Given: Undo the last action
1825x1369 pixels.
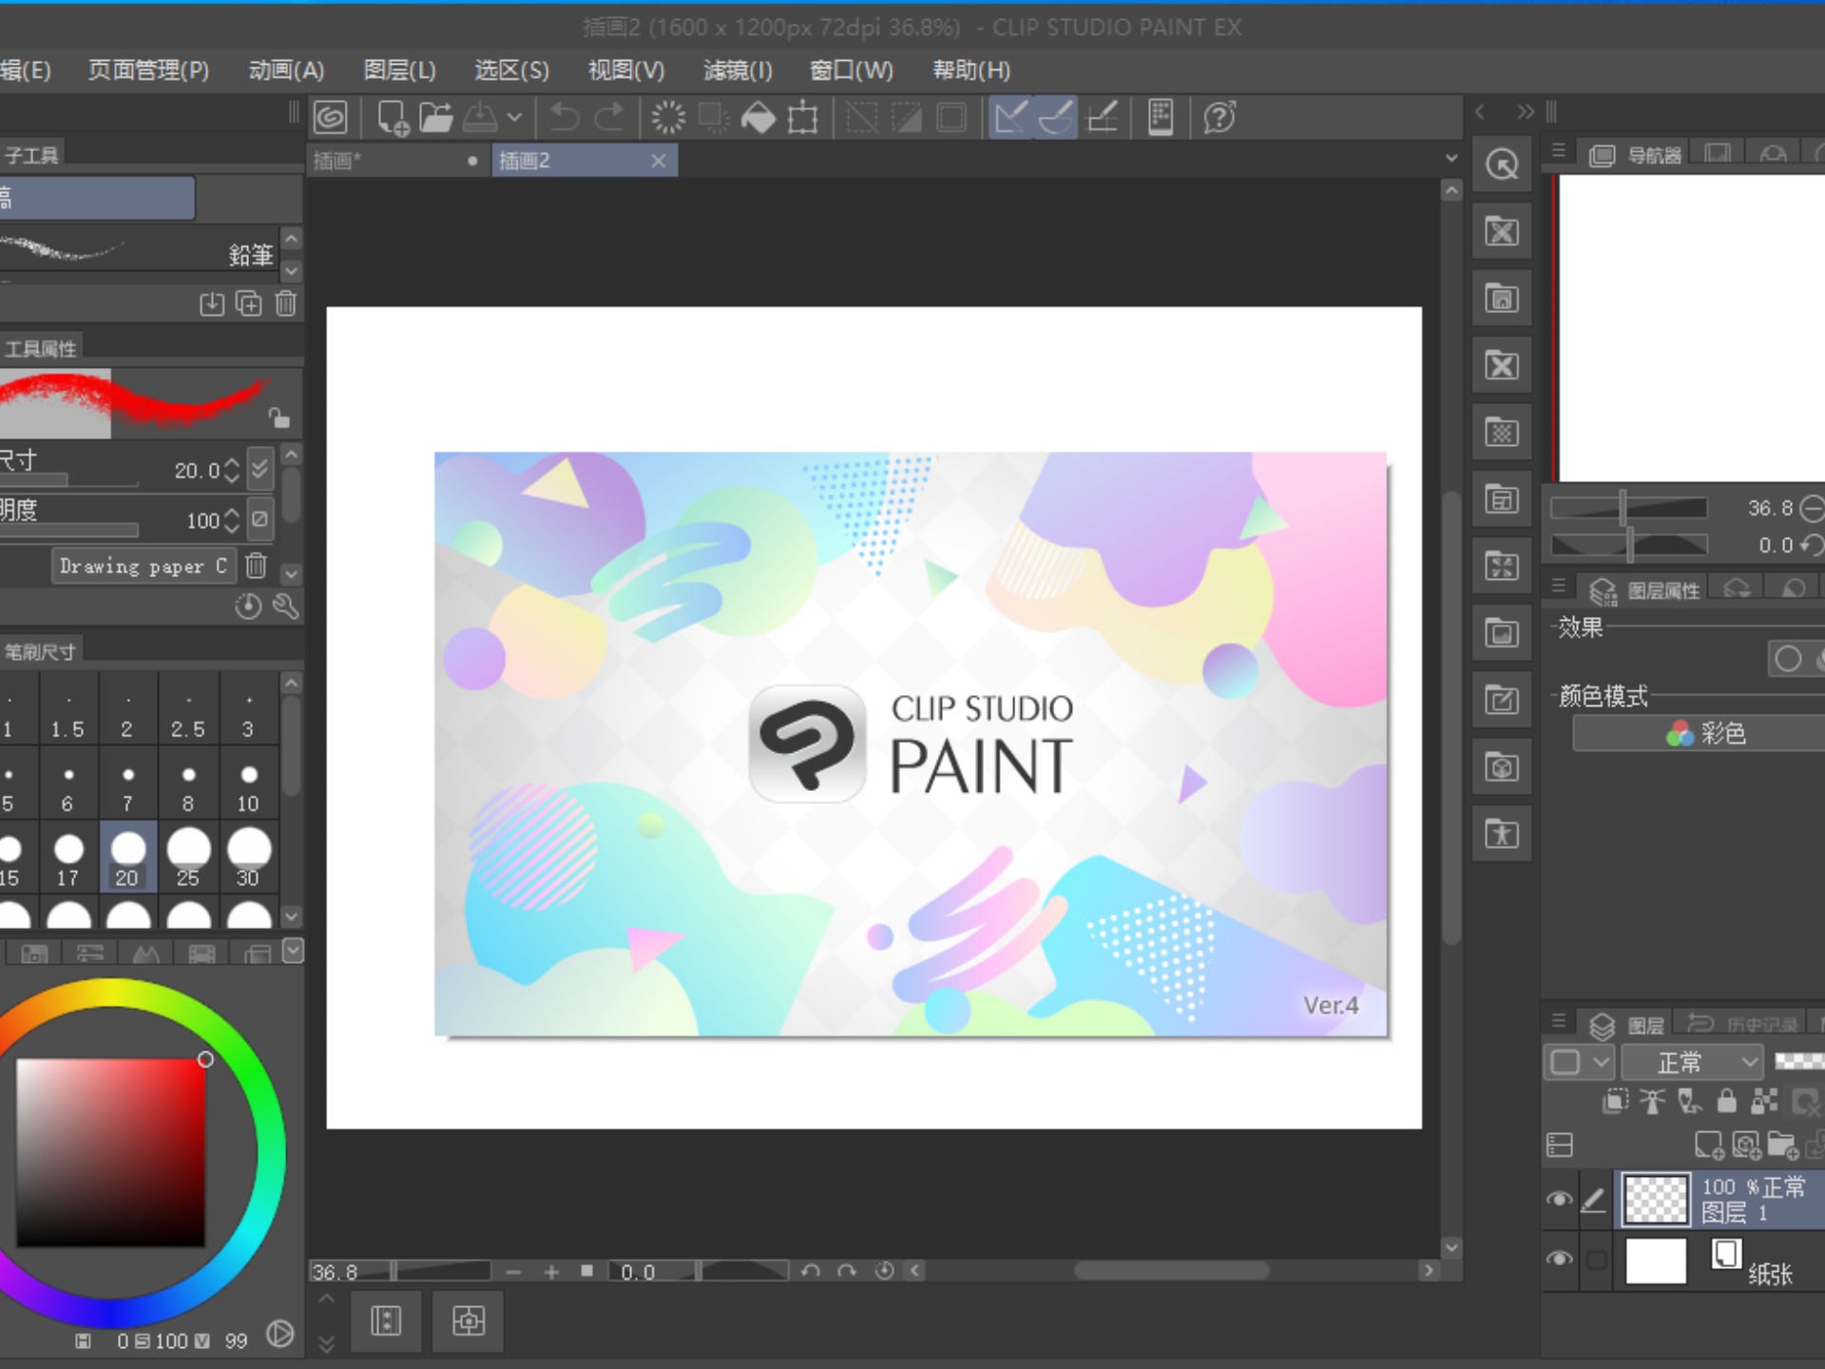Looking at the screenshot, I should pyautogui.click(x=565, y=118).
